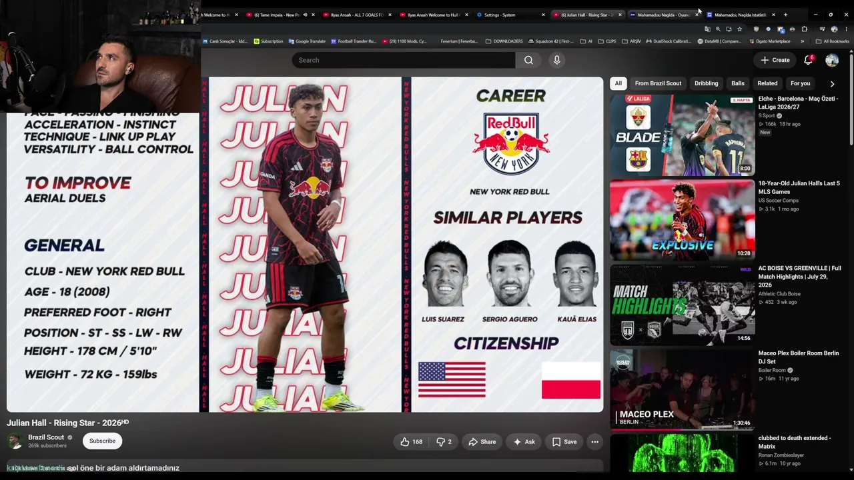Select the All filter chip
The image size is (854, 480).
click(x=618, y=83)
